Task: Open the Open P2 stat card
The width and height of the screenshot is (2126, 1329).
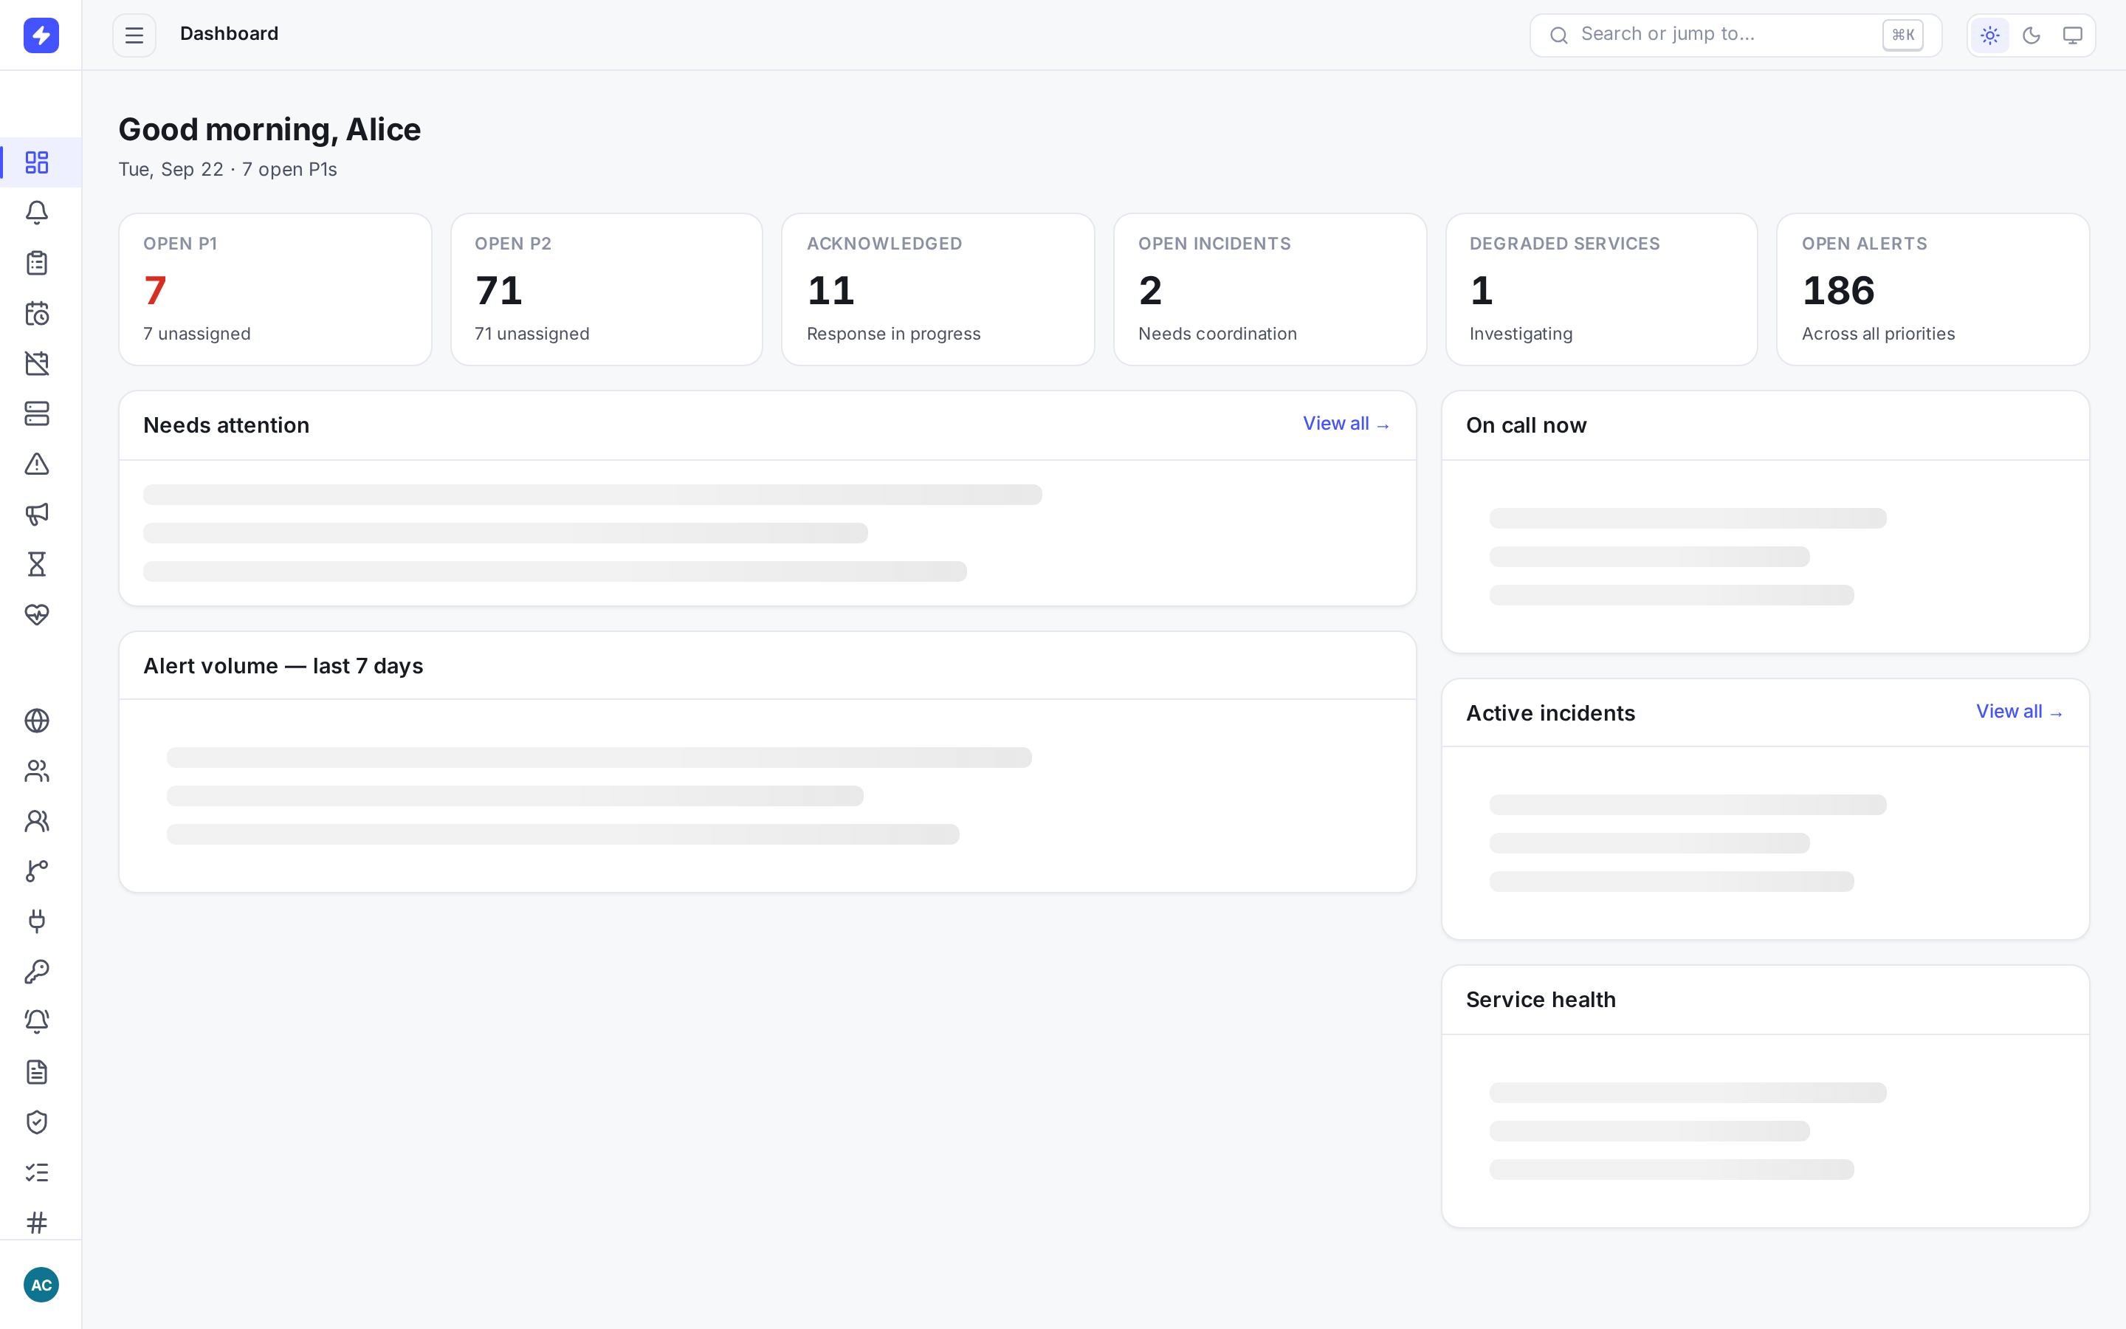Action: coord(606,289)
